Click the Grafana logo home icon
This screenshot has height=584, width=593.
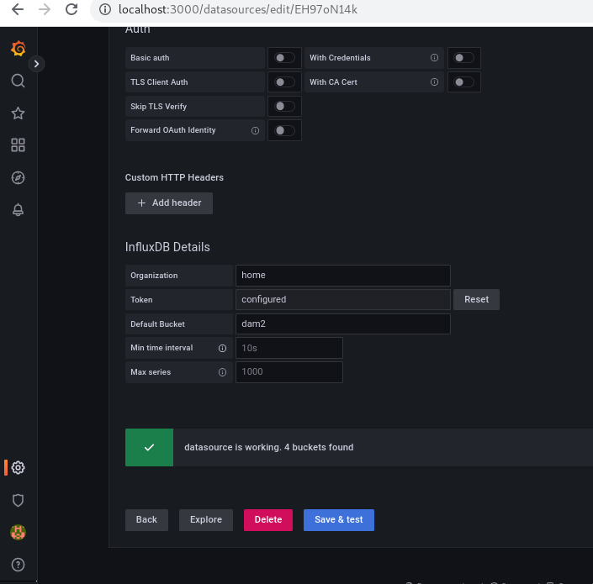tap(18, 49)
